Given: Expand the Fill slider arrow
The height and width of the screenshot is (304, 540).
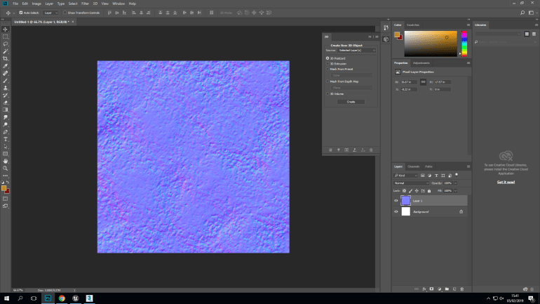Looking at the screenshot, I should (x=455, y=190).
